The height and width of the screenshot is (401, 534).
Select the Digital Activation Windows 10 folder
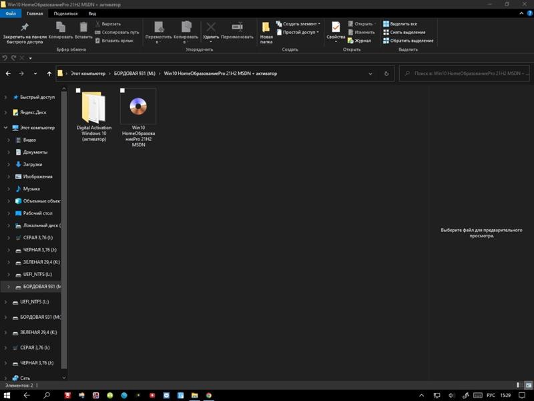[x=94, y=115]
